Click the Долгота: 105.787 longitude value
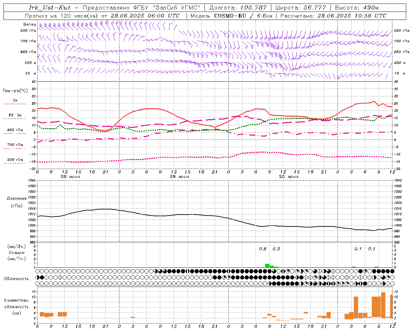The height and width of the screenshot is (329, 411). click(x=238, y=8)
